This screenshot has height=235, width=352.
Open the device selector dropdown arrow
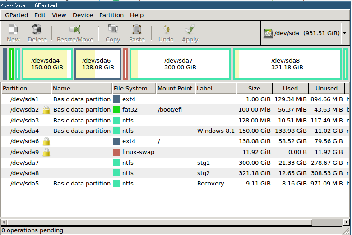[345, 33]
